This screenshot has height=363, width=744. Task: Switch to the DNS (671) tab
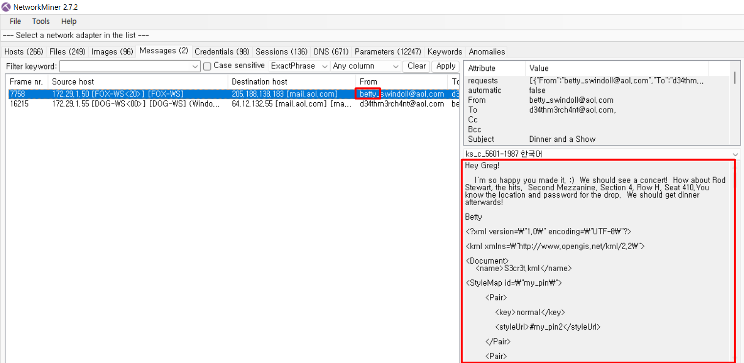[x=331, y=52]
